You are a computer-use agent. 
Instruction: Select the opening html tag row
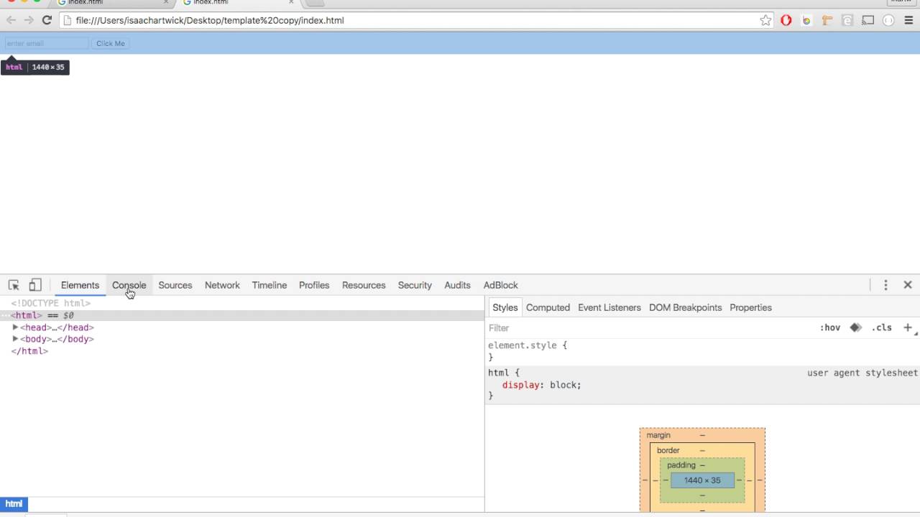(242, 315)
